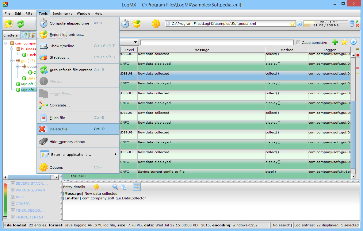The height and width of the screenshot is (231, 363).
Task: Collapse the options tree node under gui
Action: pos(17,67)
